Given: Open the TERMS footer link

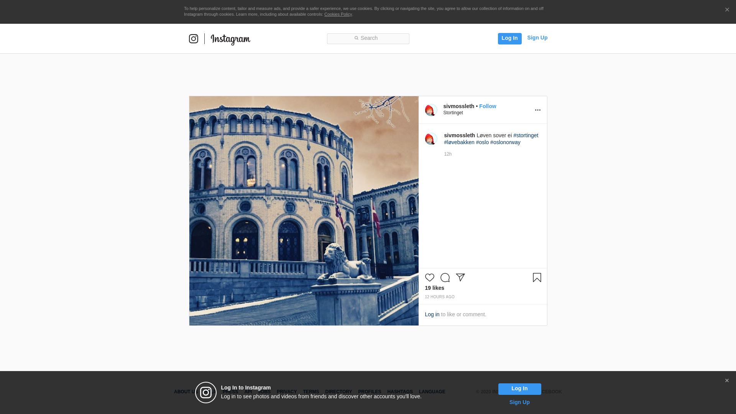Looking at the screenshot, I should click(311, 392).
